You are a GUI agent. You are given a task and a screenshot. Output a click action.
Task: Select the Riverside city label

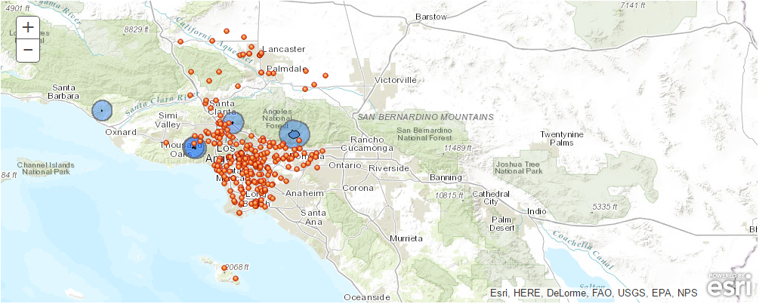(x=388, y=167)
